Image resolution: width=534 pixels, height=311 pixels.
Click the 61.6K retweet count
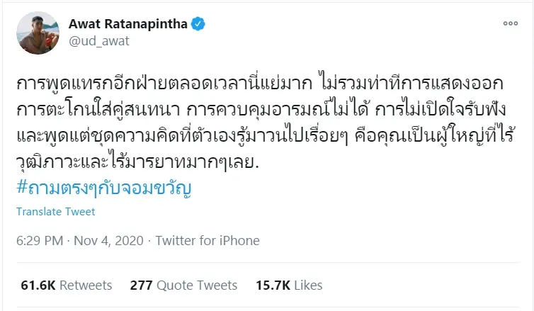39,285
